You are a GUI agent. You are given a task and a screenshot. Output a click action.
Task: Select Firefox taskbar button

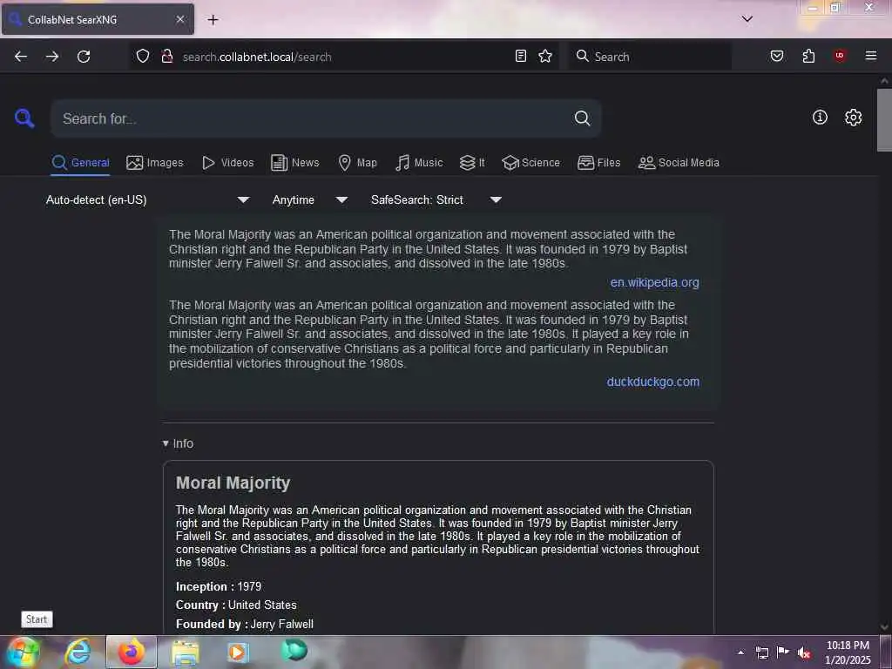pos(132,652)
